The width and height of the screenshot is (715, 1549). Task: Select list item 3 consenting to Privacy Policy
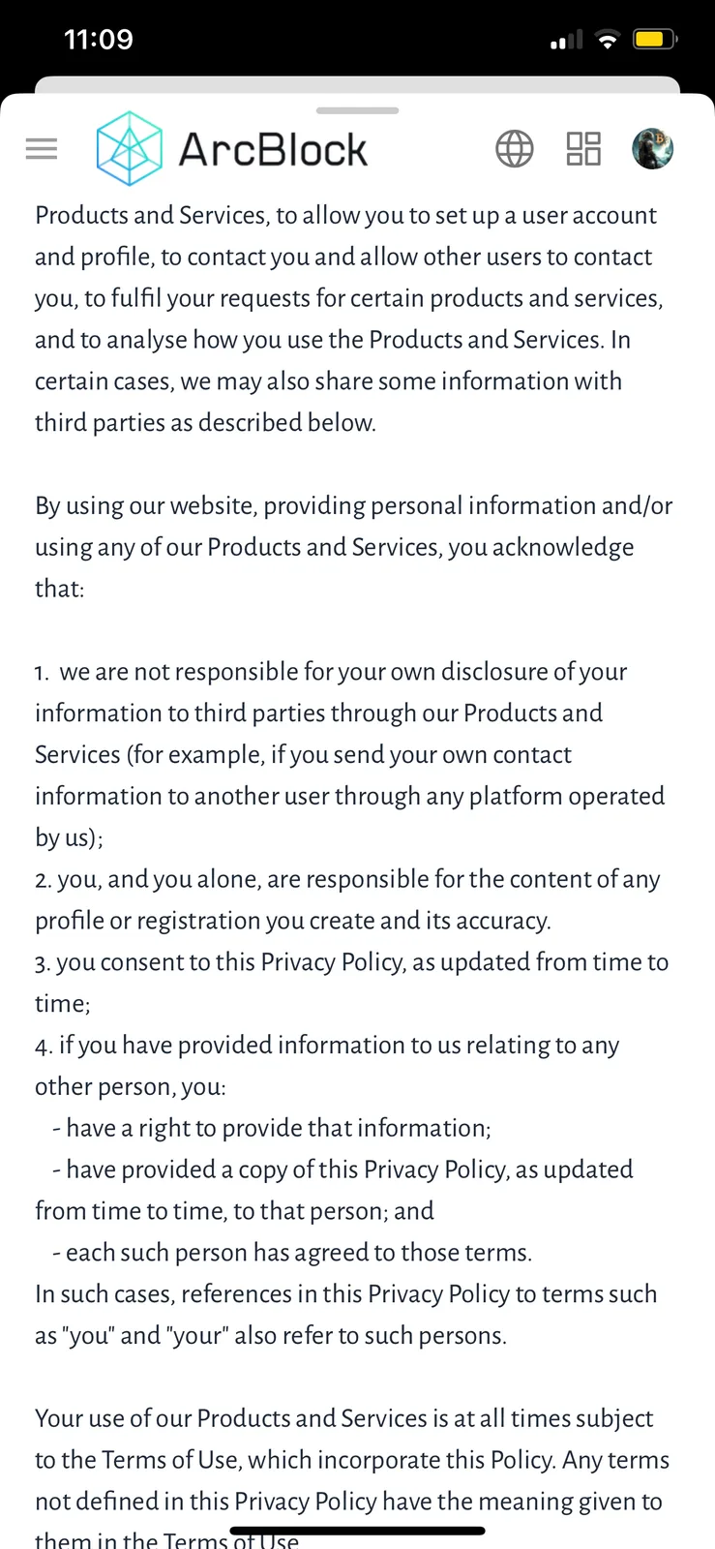352,983
